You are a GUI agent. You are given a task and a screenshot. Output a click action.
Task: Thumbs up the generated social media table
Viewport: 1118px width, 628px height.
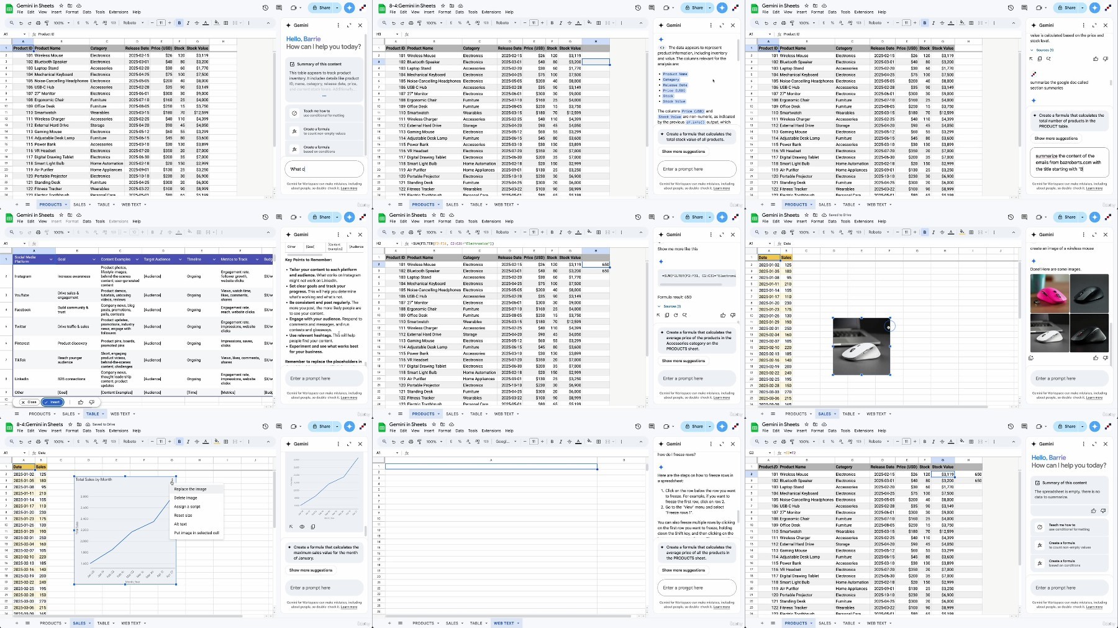click(80, 402)
